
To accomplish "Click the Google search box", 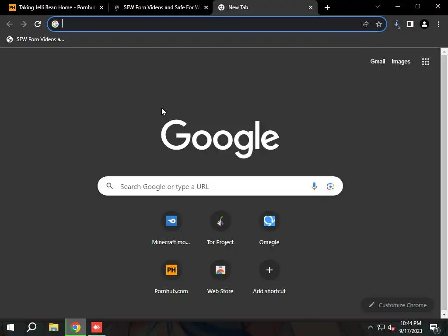I will coord(220,186).
